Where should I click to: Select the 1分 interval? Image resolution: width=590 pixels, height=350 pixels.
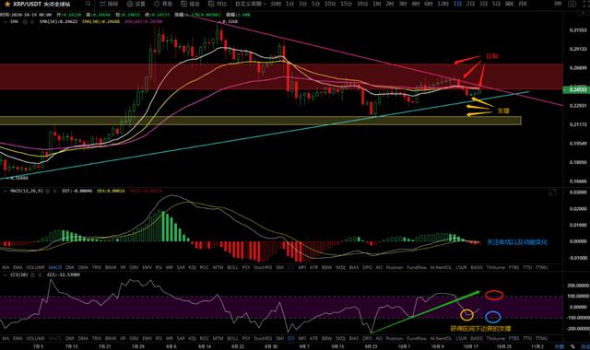(x=289, y=4)
